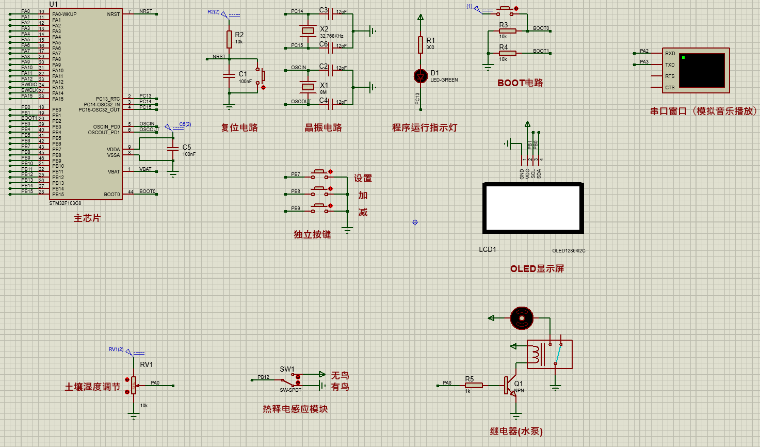Click the 无鸟 label
Image resolution: width=760 pixels, height=447 pixels.
click(x=340, y=375)
